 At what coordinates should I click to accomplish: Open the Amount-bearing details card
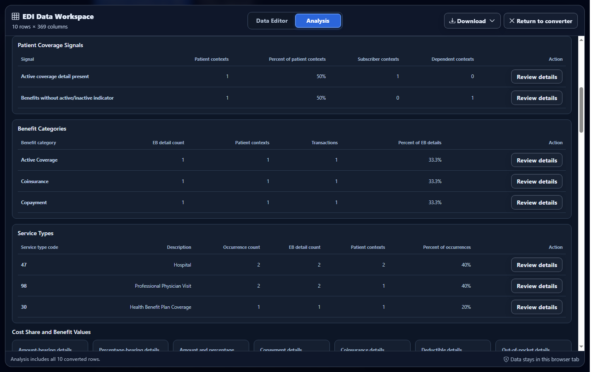click(50, 346)
